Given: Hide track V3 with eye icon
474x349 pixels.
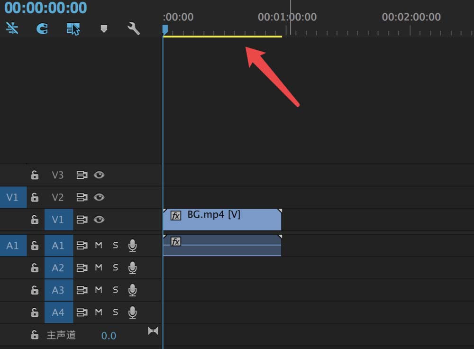Looking at the screenshot, I should (99, 175).
